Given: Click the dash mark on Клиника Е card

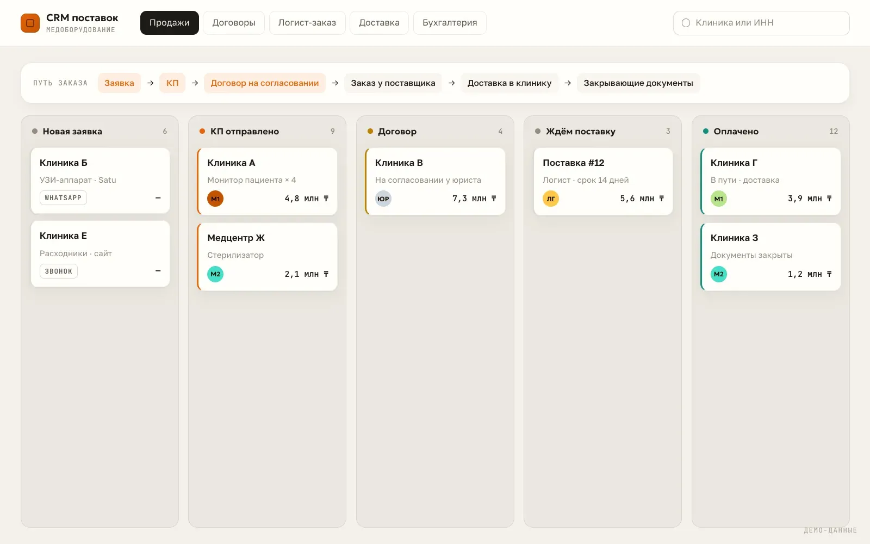Looking at the screenshot, I should point(158,271).
